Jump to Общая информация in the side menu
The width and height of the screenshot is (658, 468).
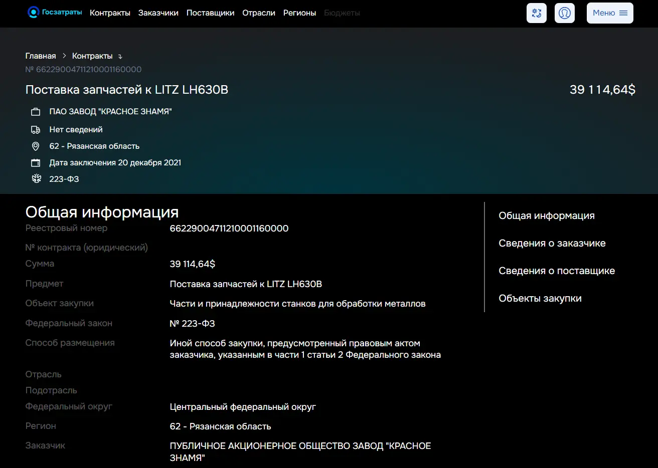(x=547, y=216)
